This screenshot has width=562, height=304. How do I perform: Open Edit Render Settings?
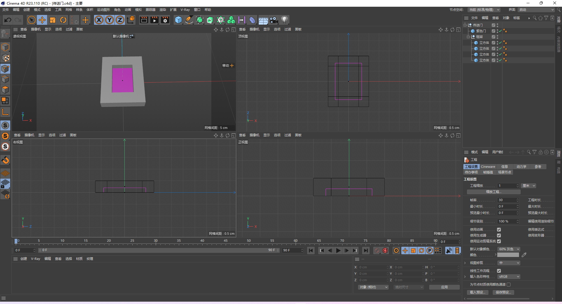(165, 20)
